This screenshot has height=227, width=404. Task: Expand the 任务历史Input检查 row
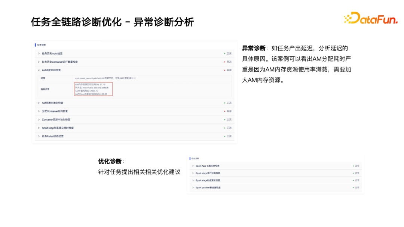click(x=39, y=53)
